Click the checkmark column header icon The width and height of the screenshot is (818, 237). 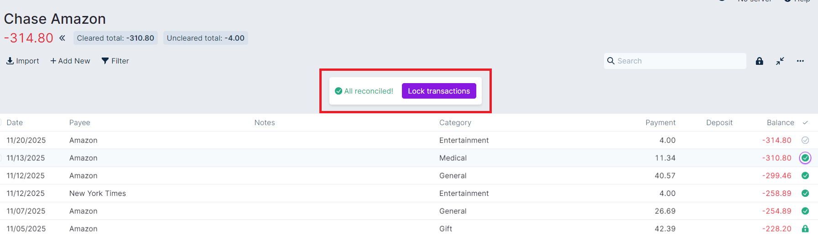[805, 122]
